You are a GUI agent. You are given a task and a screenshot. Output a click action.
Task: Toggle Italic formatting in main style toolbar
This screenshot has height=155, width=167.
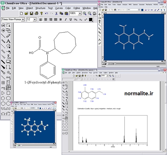66,19
